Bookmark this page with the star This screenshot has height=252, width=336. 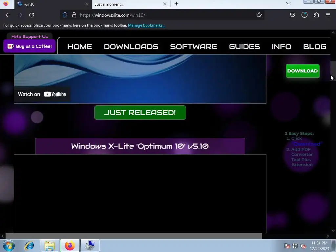259,15
